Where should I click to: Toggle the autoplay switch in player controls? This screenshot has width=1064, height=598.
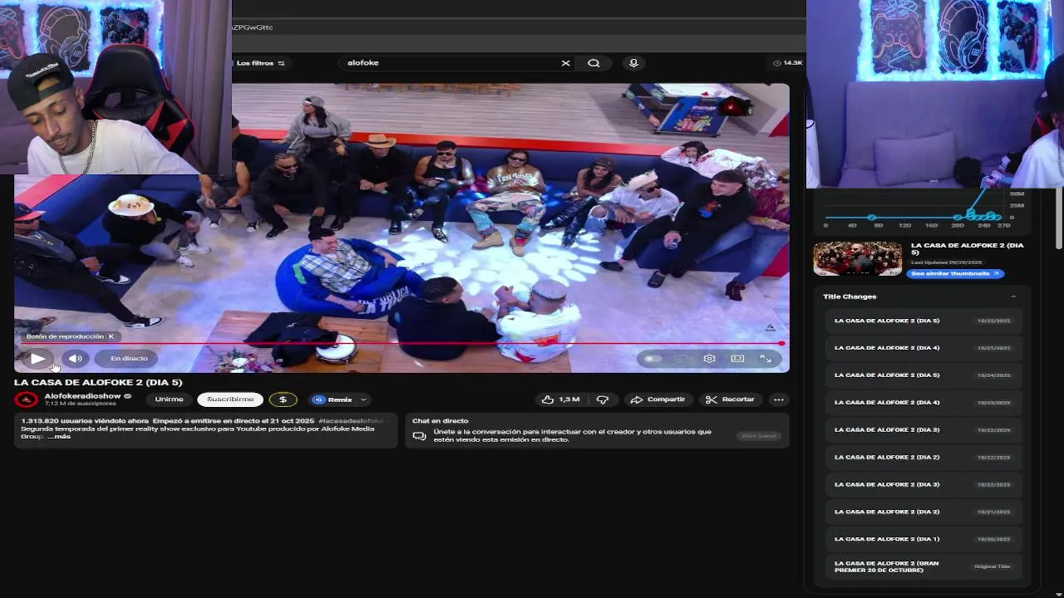[x=653, y=359]
